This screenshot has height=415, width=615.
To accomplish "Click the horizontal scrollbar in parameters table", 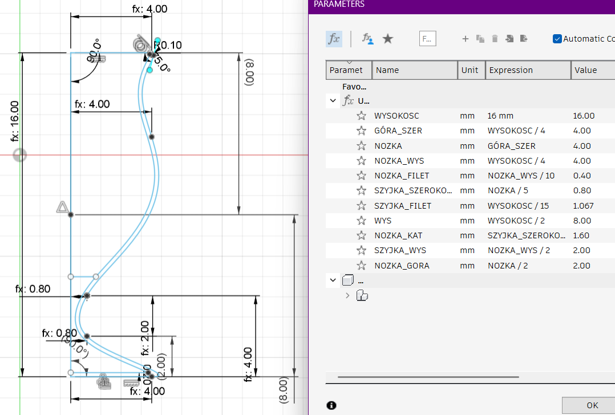I will [x=428, y=377].
